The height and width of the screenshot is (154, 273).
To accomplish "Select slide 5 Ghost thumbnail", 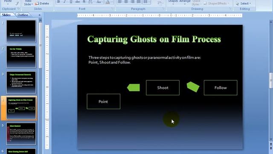I will pyautogui.click(x=21, y=134).
